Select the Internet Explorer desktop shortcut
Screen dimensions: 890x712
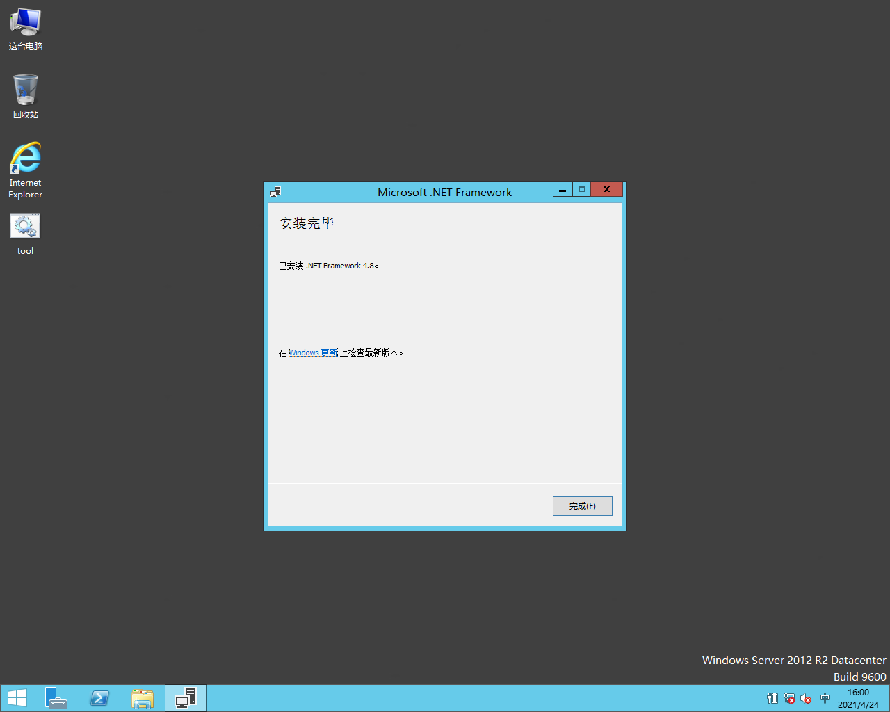click(x=26, y=169)
